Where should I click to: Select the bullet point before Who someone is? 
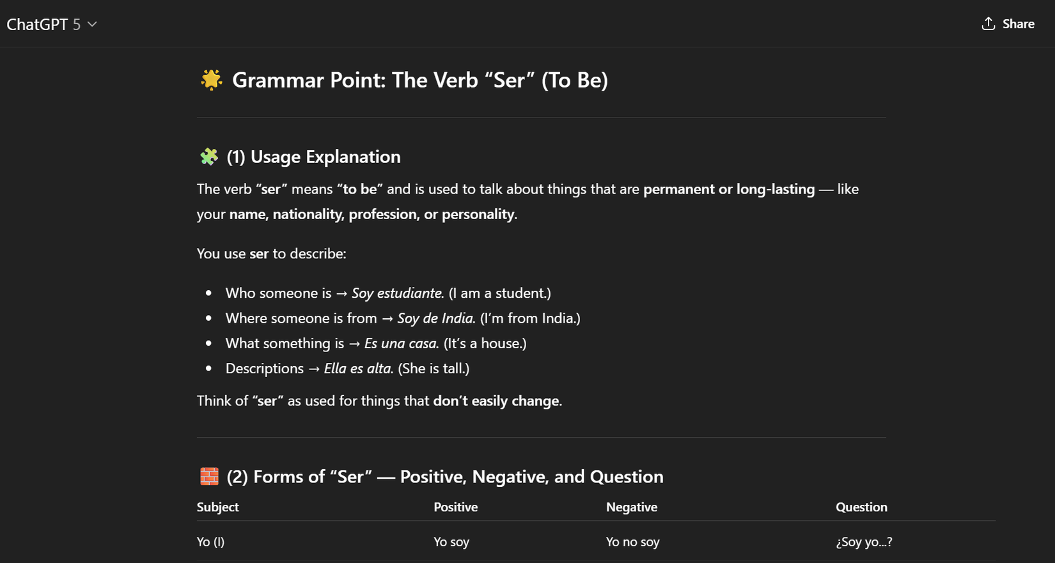pos(208,295)
